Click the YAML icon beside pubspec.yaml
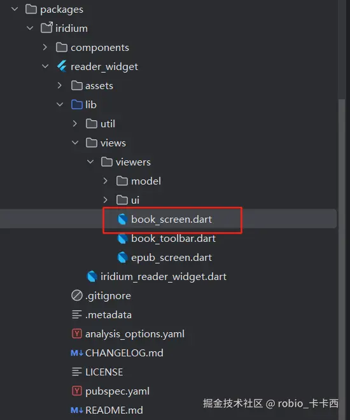350x420 pixels. click(x=77, y=391)
